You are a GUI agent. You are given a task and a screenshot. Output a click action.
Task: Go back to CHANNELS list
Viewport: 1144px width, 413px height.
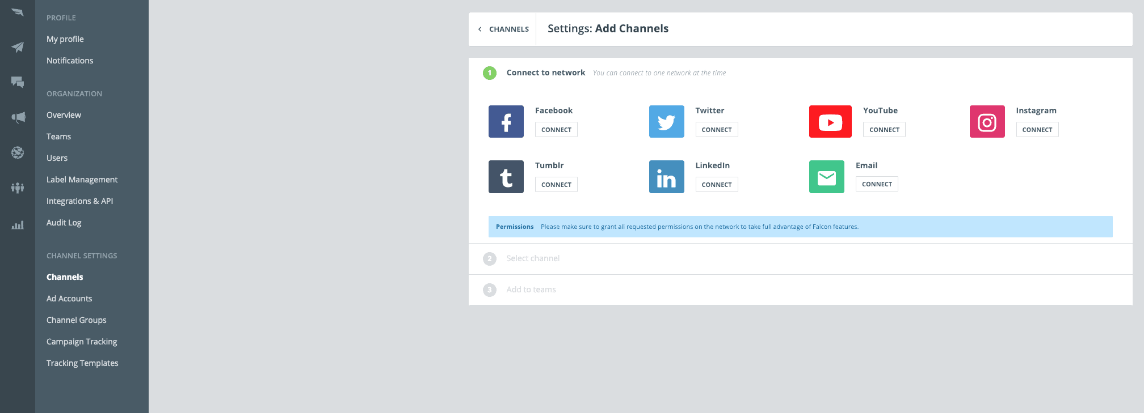(509, 29)
